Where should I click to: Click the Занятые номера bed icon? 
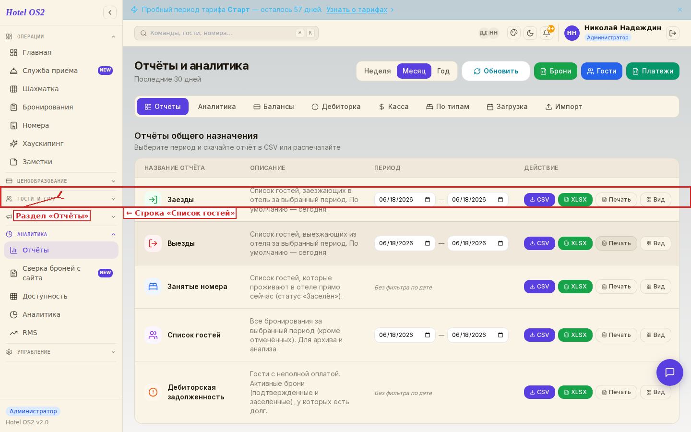[153, 287]
